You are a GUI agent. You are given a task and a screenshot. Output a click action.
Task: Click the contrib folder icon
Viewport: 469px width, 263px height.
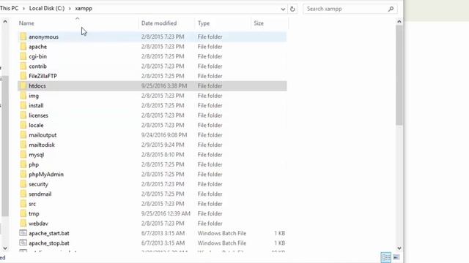tap(23, 66)
